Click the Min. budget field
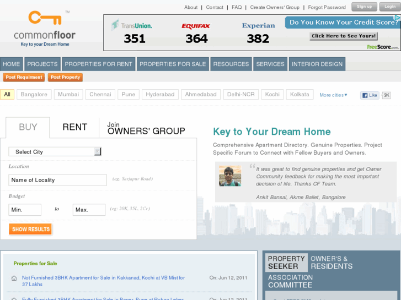The width and height of the screenshot is (401, 300). (25, 210)
